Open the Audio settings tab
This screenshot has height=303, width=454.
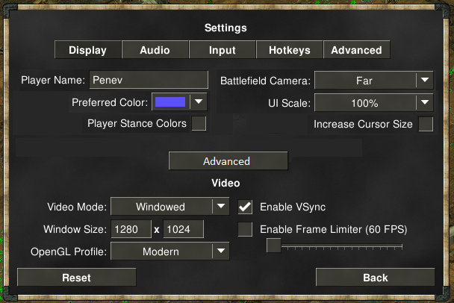pyautogui.click(x=155, y=50)
